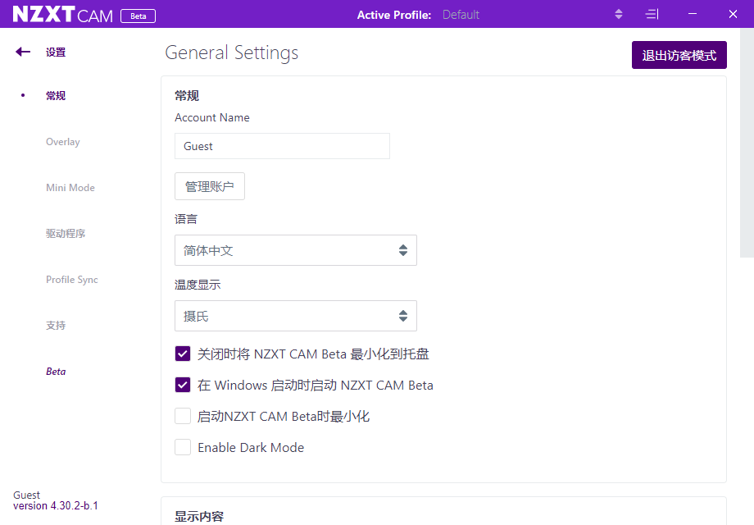Open the profile switcher up-down arrows
This screenshot has height=525, width=754.
(619, 15)
